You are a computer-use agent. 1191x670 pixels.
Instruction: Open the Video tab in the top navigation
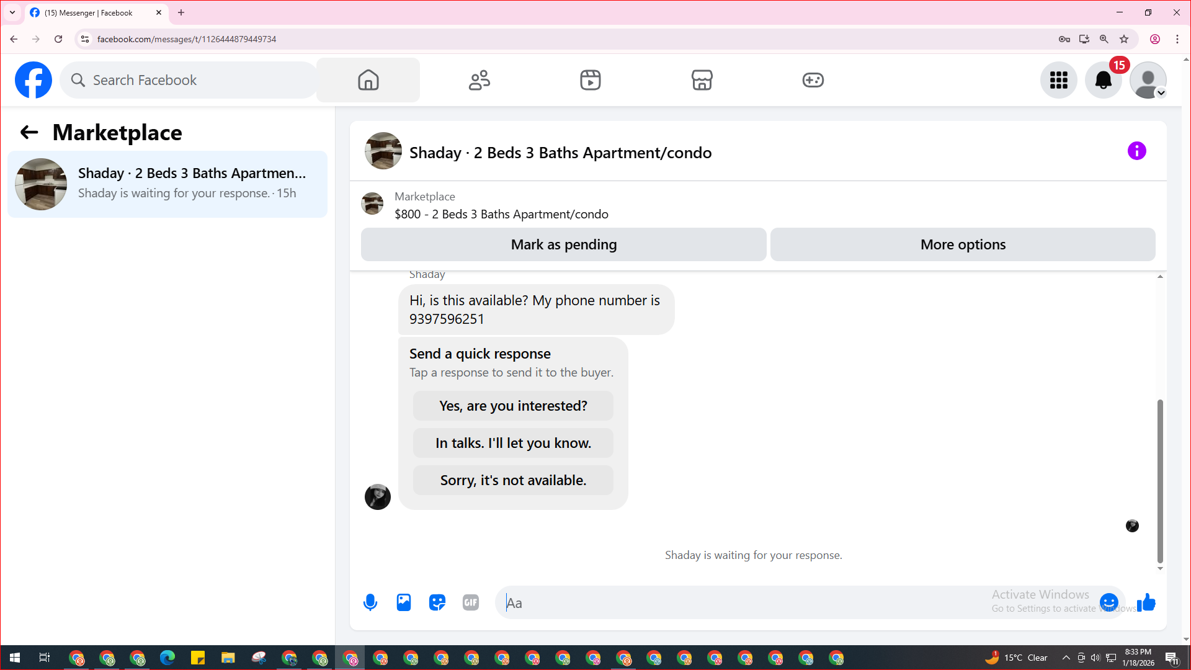click(590, 80)
